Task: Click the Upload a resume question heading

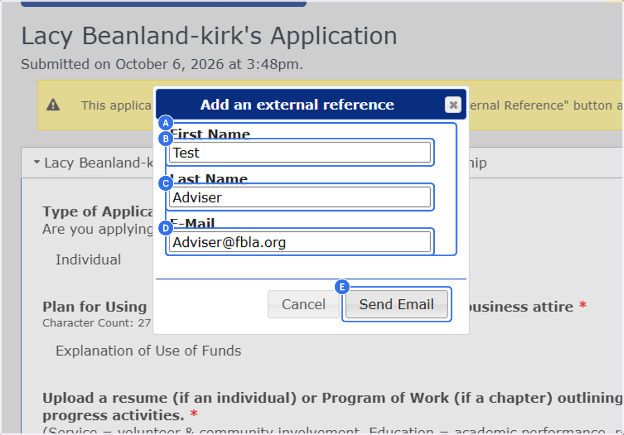Action: pos(333,406)
